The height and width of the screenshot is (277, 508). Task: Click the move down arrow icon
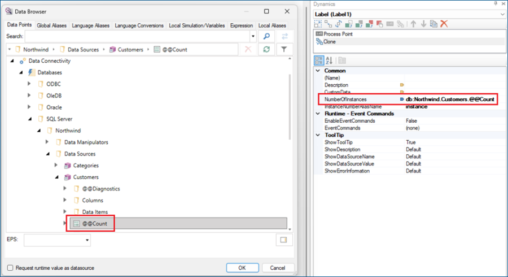point(423,24)
